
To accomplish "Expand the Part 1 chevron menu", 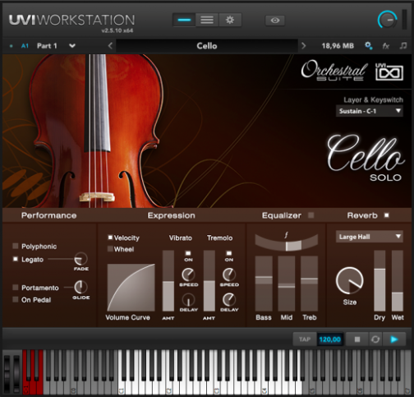I will tap(72, 46).
